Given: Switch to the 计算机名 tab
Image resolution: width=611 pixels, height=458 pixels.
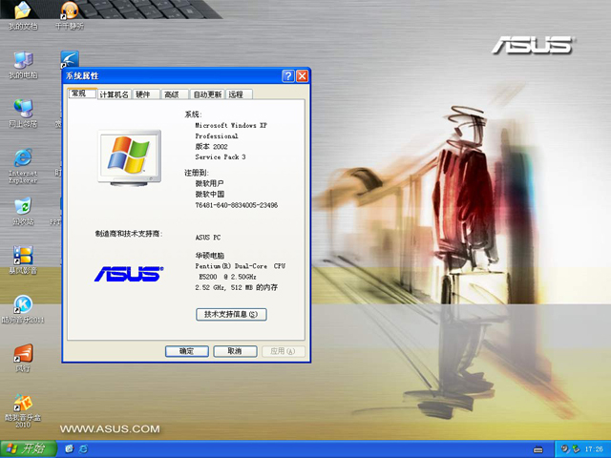Looking at the screenshot, I should [x=114, y=94].
